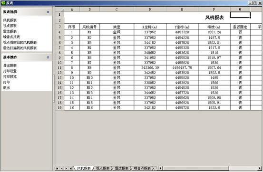Select column D header

150,10
